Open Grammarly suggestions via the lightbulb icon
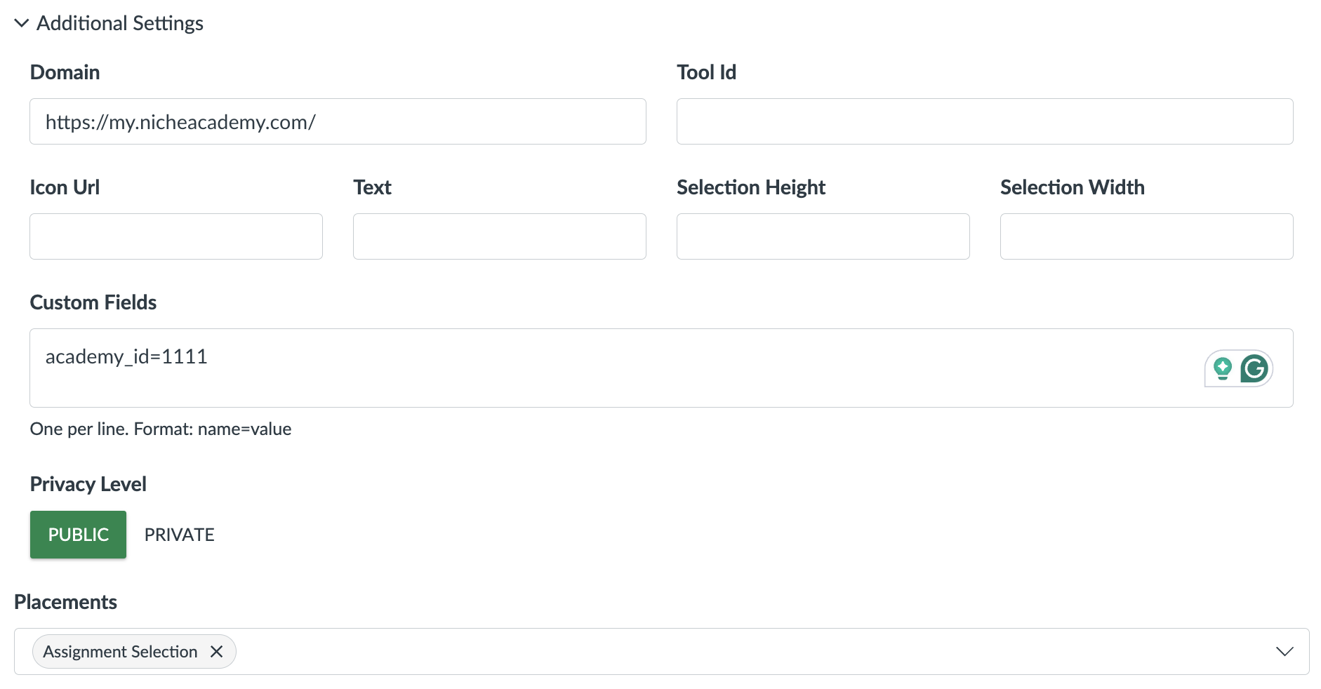This screenshot has width=1321, height=689. (x=1223, y=368)
